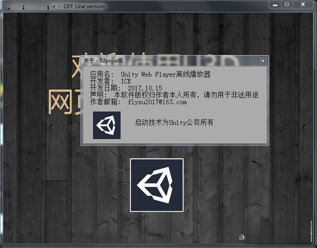Click the author email flysu2017@163.com
The height and width of the screenshot is (248, 317).
click(157, 102)
